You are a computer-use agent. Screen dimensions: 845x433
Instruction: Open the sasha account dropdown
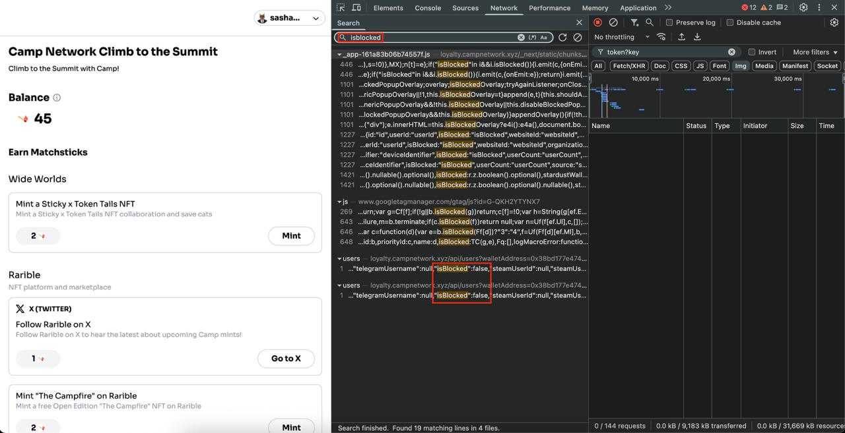290,18
